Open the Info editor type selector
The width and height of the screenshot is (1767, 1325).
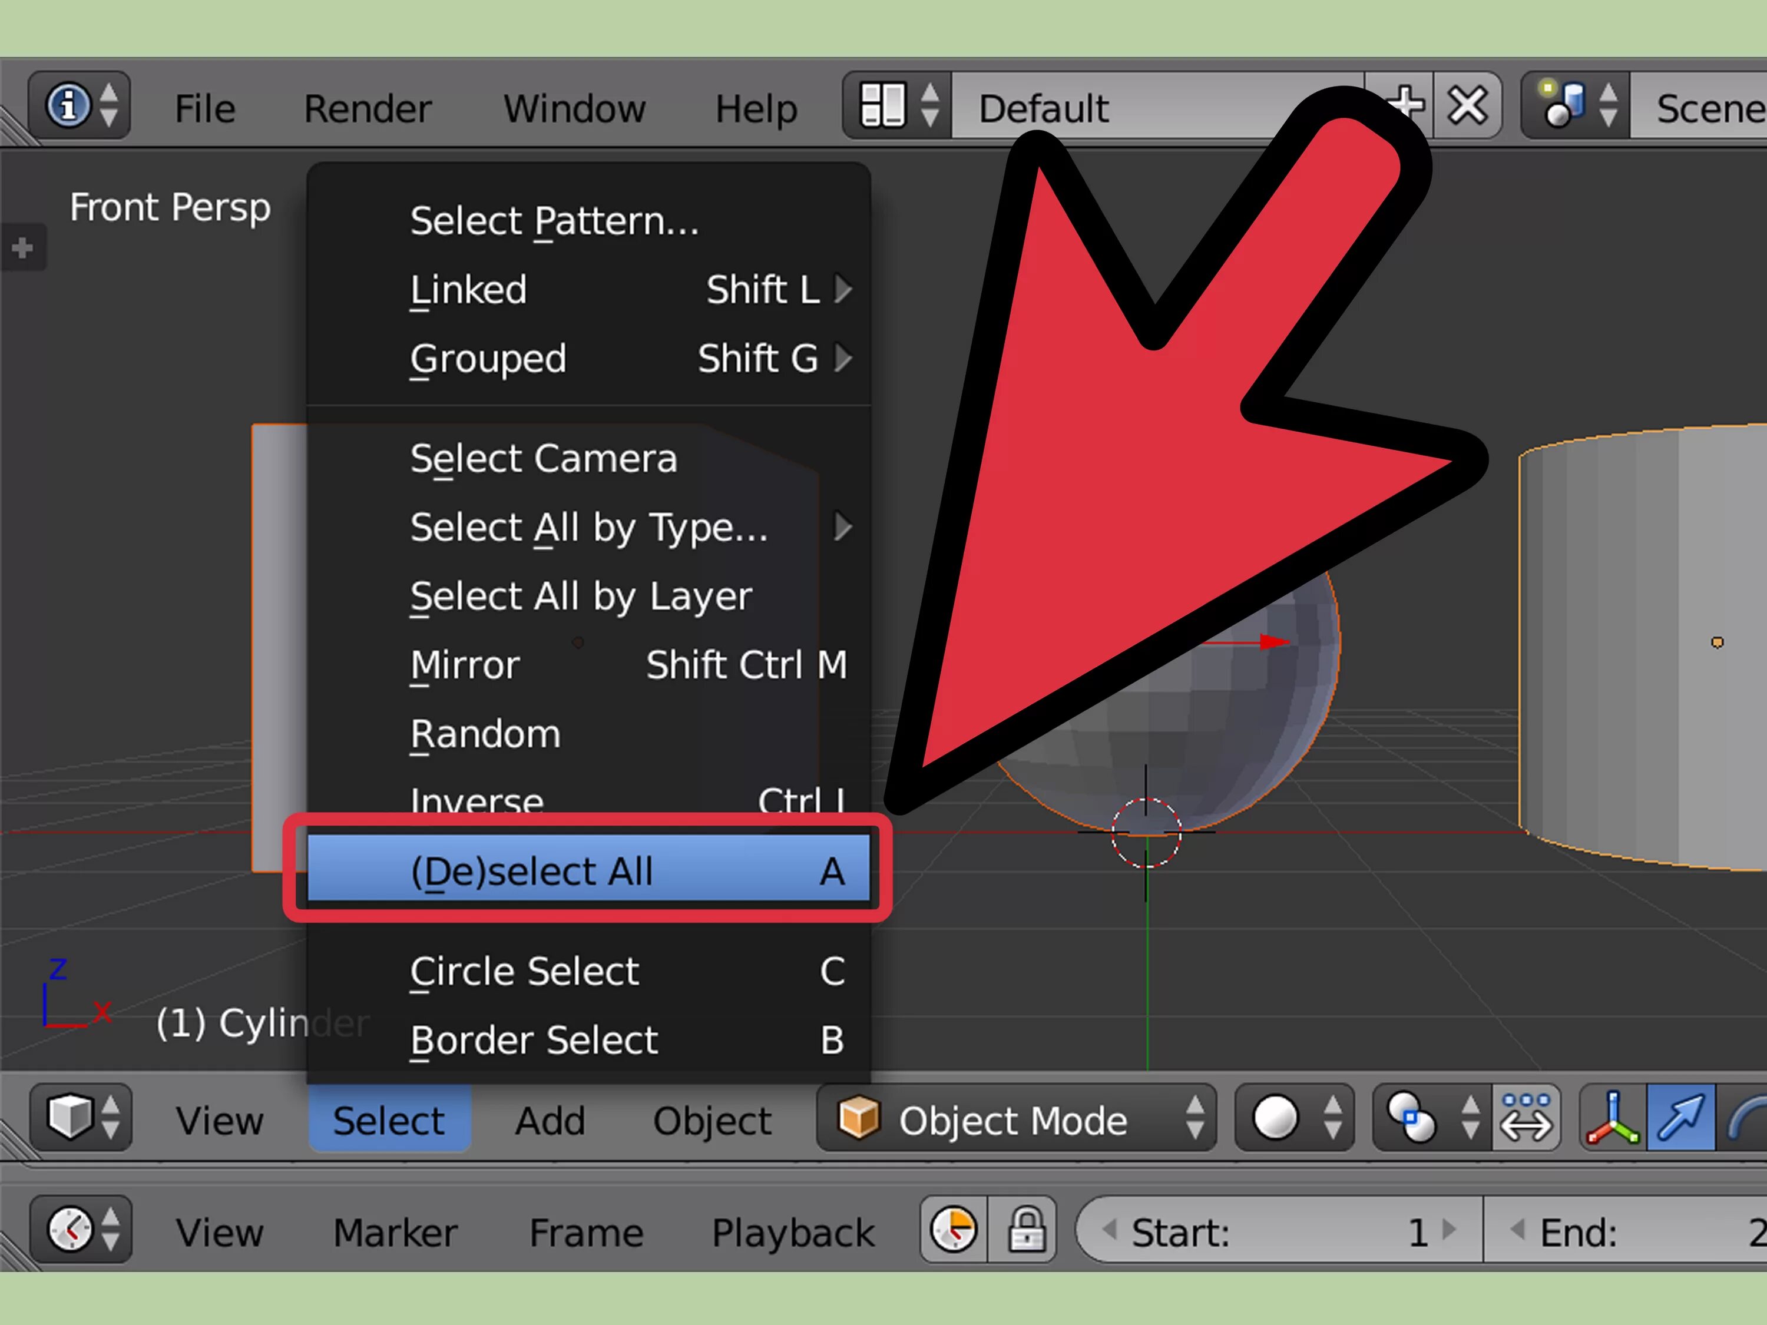tap(80, 106)
